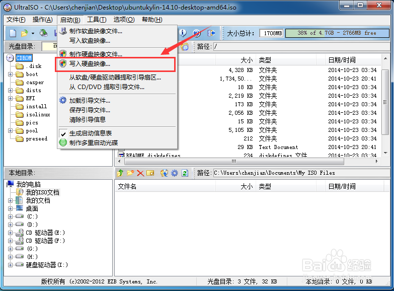Open the 文件(F) menu

(x=16, y=20)
